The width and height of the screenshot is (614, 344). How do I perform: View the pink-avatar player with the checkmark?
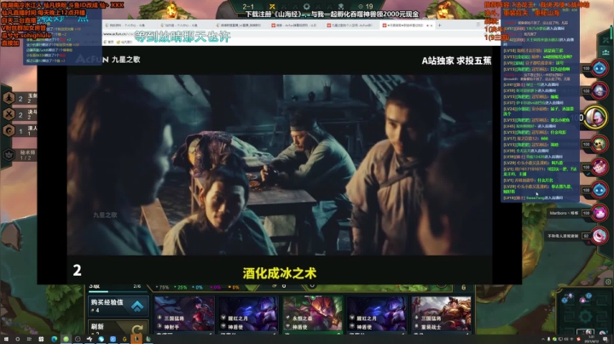point(600,167)
